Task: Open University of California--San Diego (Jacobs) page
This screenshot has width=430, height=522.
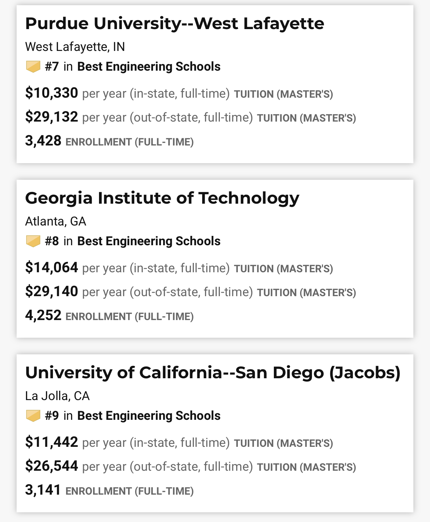Action: (213, 373)
